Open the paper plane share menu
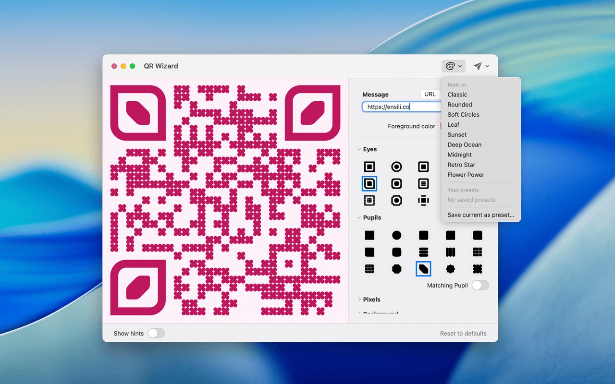615x384 pixels. point(481,66)
